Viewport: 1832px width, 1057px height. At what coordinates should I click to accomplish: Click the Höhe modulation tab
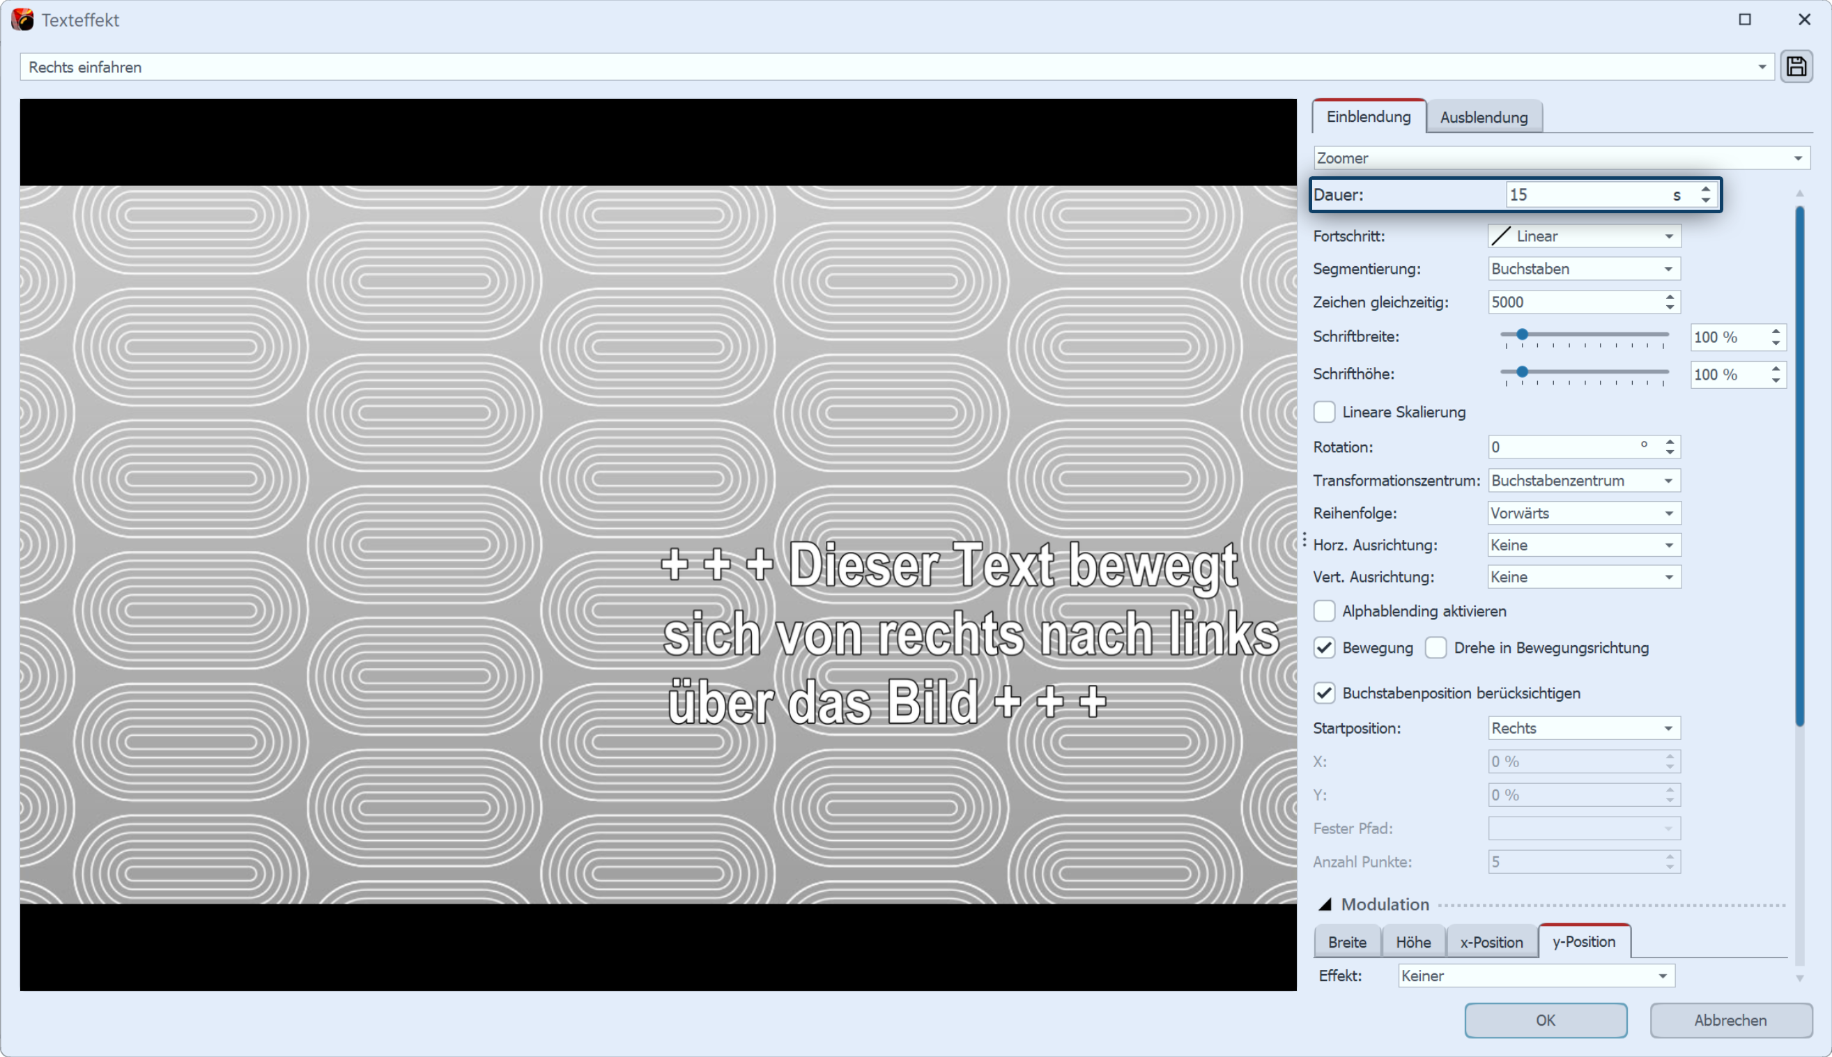click(1412, 941)
